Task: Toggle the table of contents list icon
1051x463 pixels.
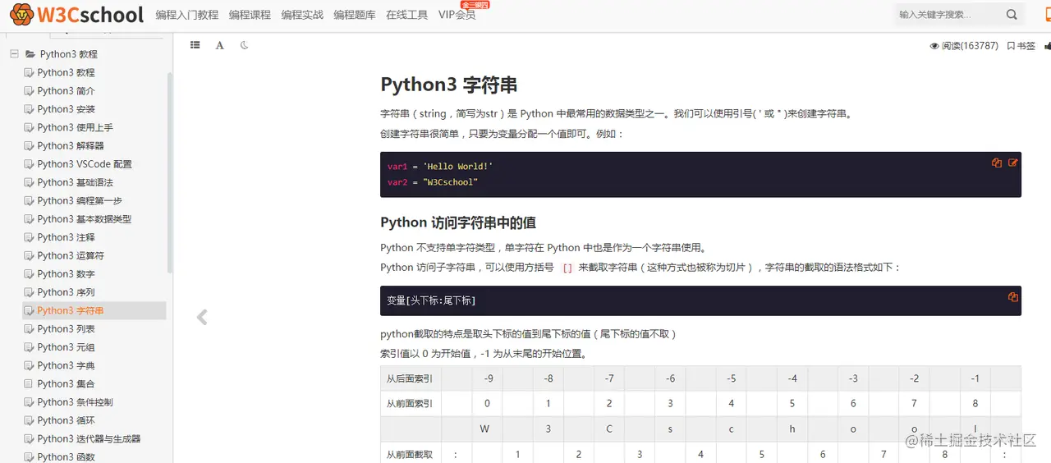Action: point(195,45)
